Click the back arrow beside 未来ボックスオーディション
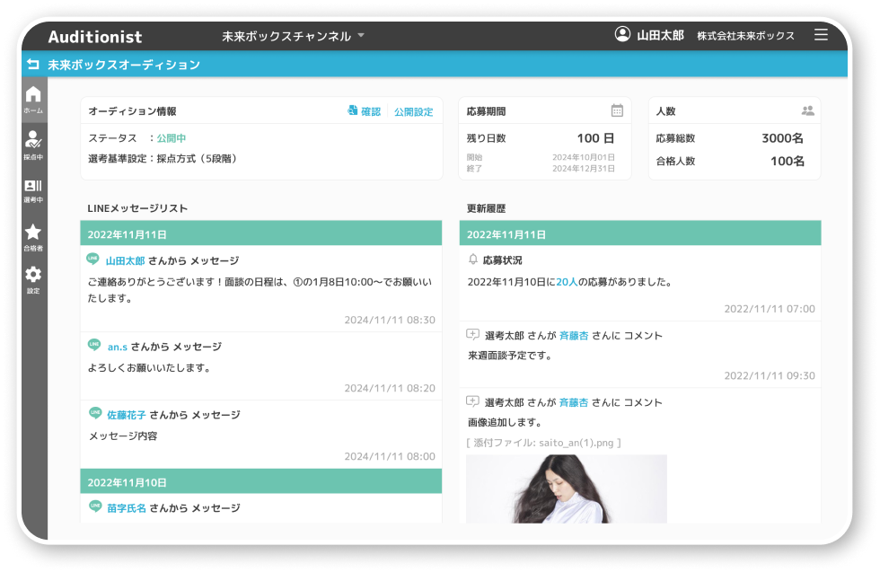The width and height of the screenshot is (880, 572). 33,65
